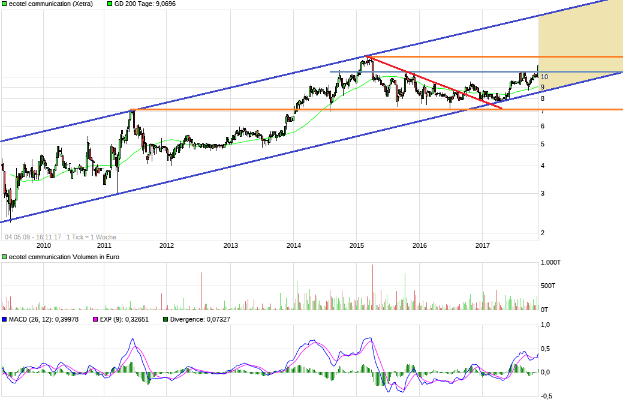623x402 pixels.
Task: Click the MACD axis value 1,0
Action: [x=546, y=325]
